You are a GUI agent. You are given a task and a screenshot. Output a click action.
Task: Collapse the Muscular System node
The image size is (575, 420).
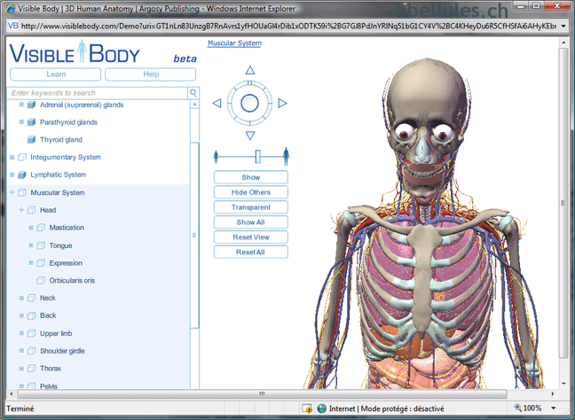[12, 192]
